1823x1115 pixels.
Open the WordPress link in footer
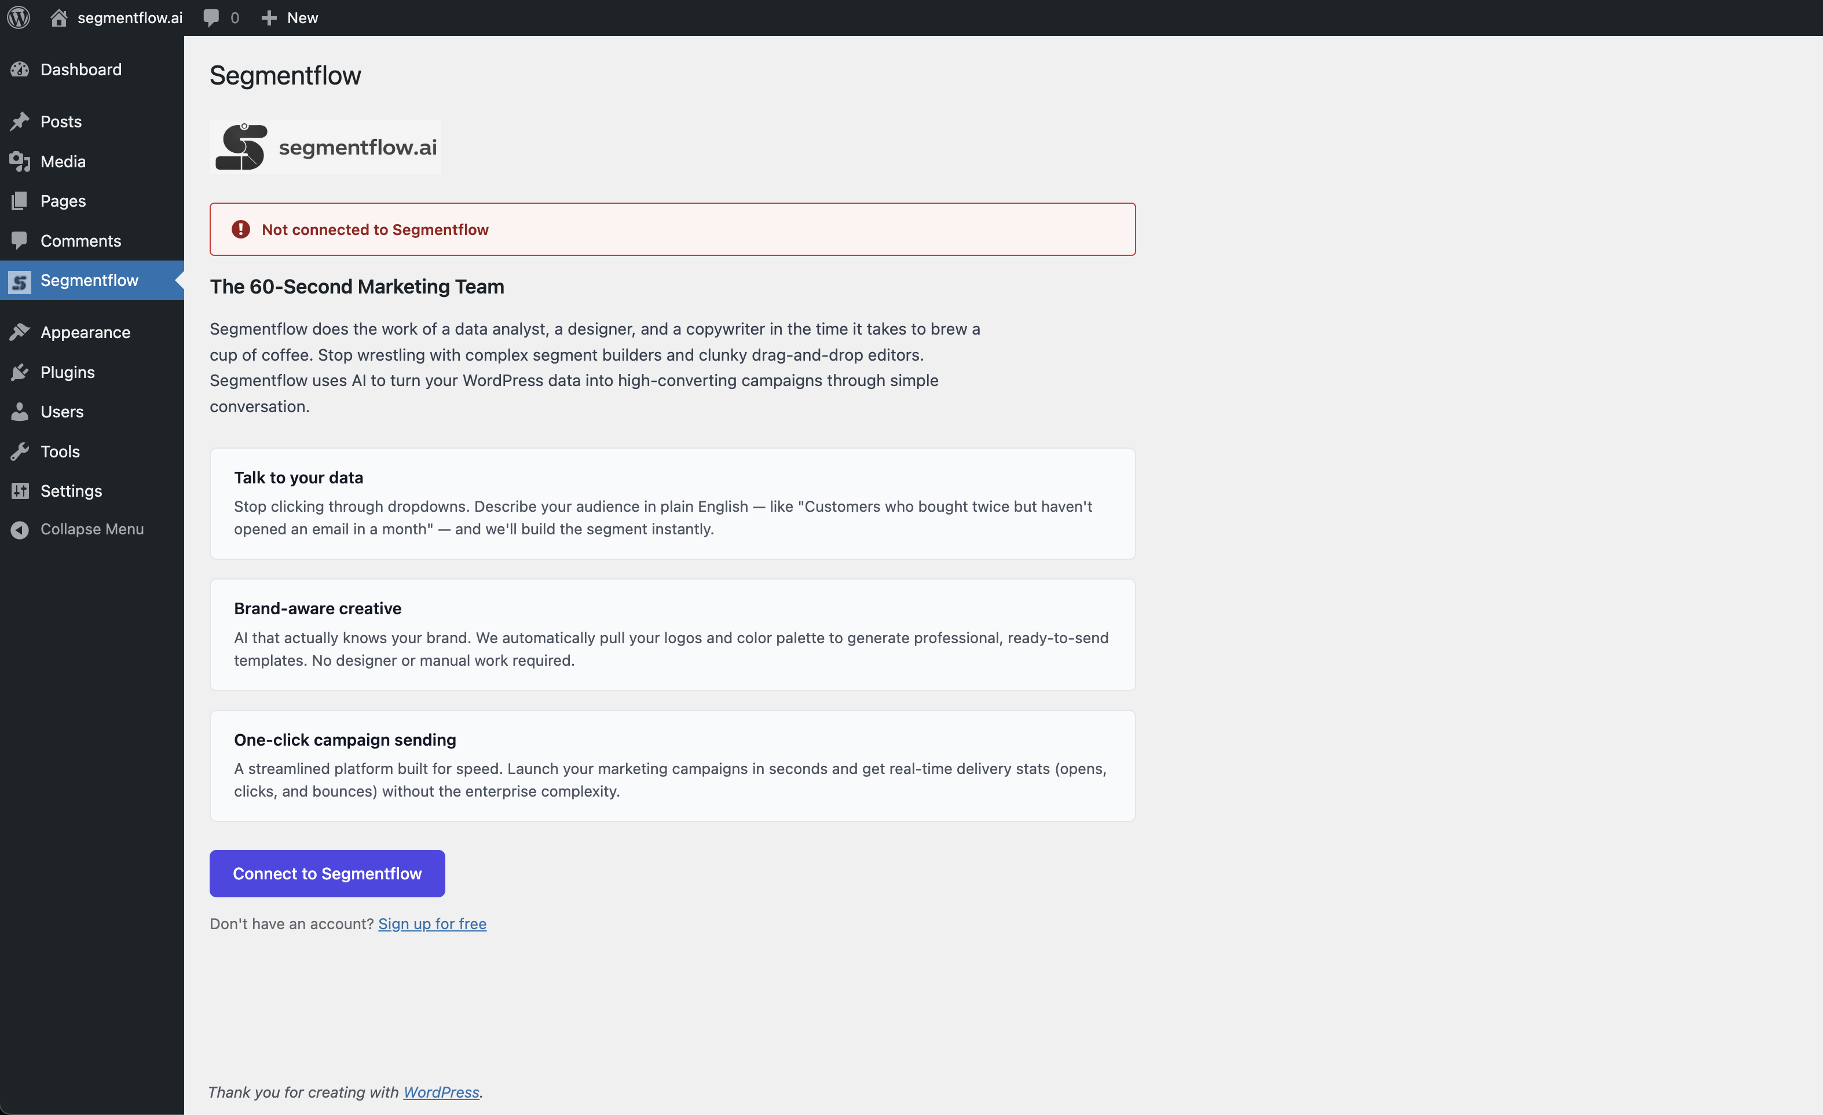coord(441,1092)
